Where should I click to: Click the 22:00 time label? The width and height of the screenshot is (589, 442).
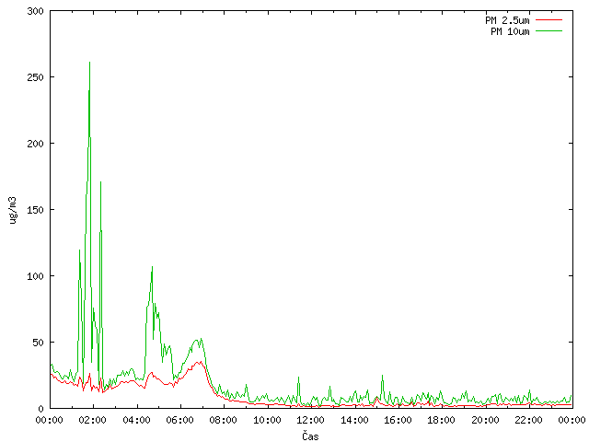(529, 420)
